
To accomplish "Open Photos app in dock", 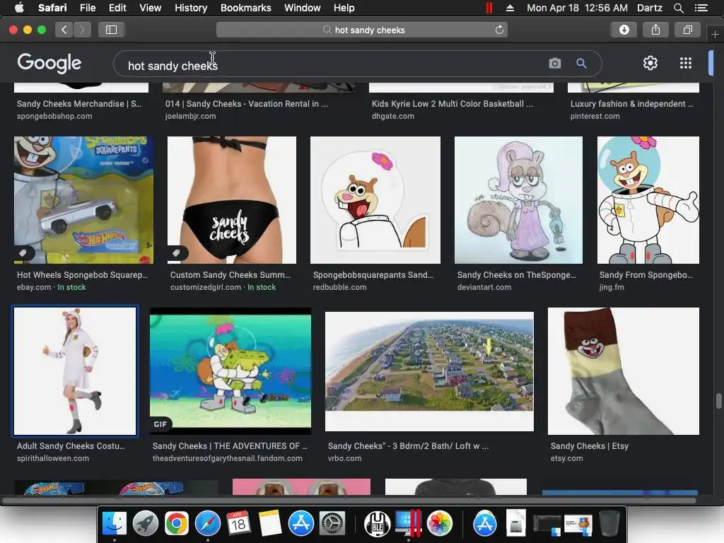I will pyautogui.click(x=440, y=524).
